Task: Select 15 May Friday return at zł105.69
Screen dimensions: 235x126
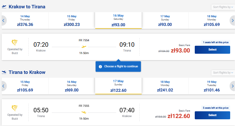Action: (25, 86)
